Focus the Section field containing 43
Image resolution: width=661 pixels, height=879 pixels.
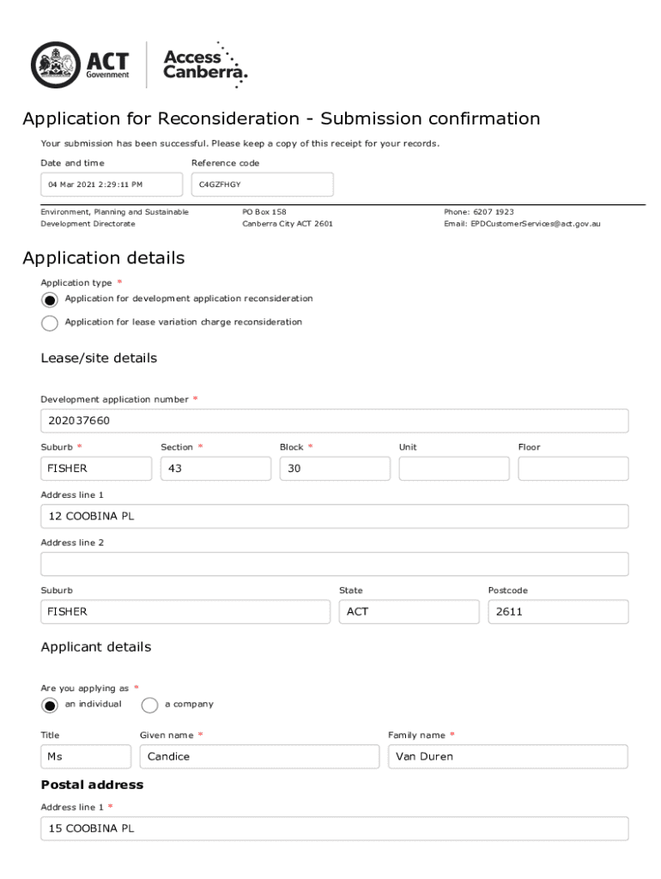pos(215,469)
